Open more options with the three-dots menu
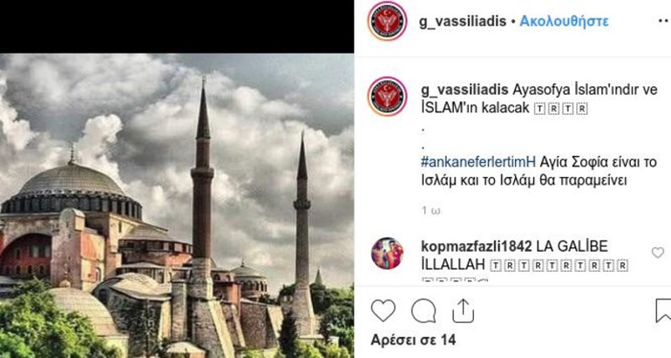The height and width of the screenshot is (358, 671). tap(664, 22)
